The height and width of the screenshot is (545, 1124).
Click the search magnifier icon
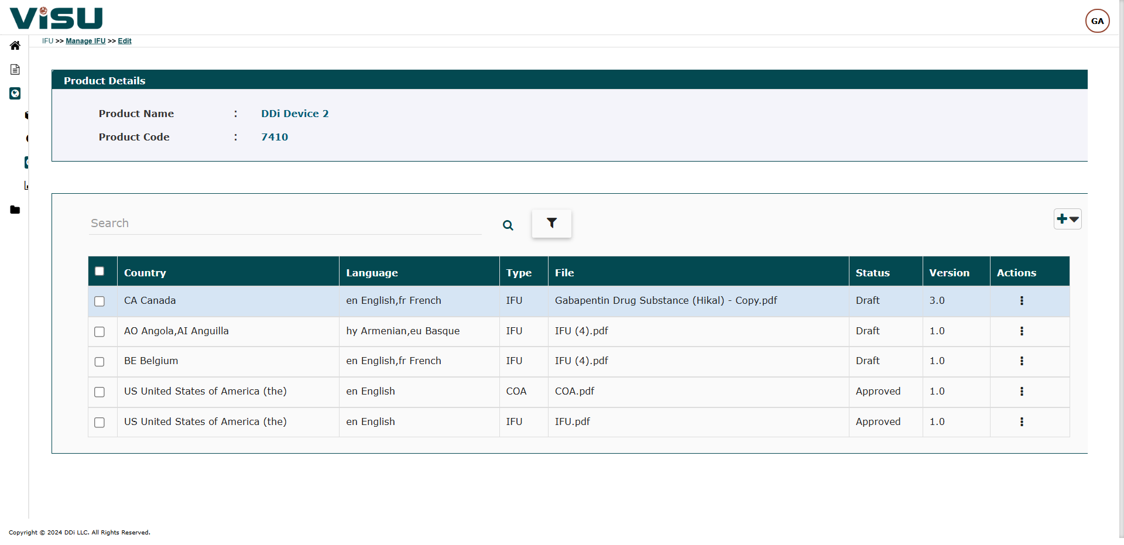(508, 225)
